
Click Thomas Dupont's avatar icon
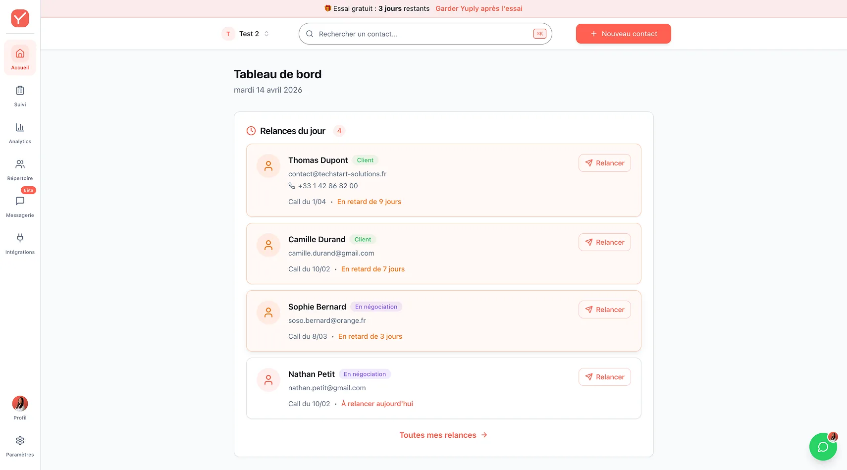tap(268, 166)
